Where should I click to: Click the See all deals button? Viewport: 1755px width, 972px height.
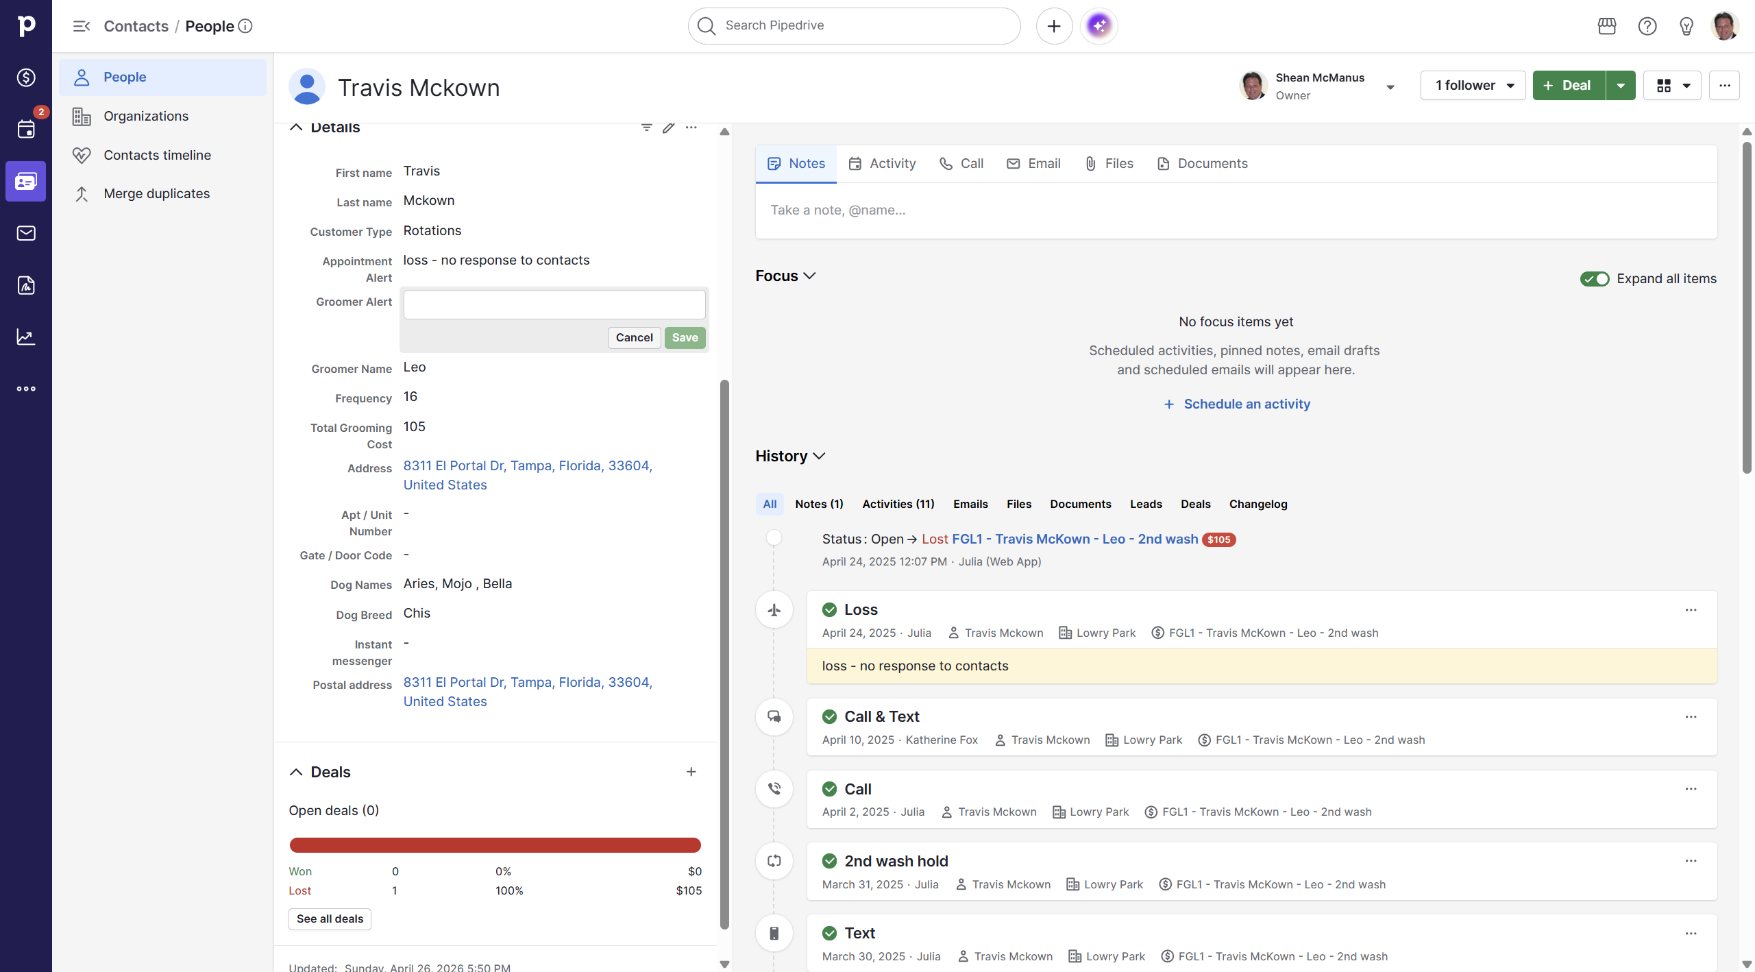tap(330, 919)
